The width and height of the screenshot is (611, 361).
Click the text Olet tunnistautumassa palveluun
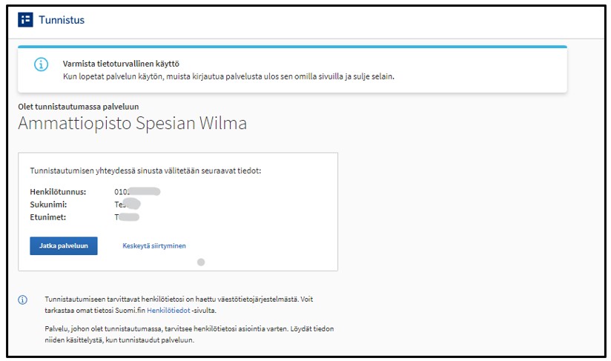click(x=79, y=107)
